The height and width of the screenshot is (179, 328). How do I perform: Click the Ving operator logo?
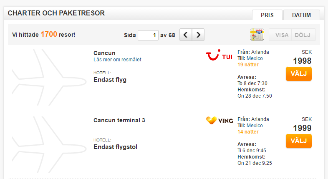click(x=220, y=121)
